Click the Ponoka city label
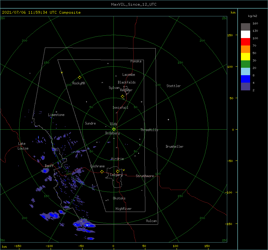The height and width of the screenshot is (250, 268). tap(136, 61)
